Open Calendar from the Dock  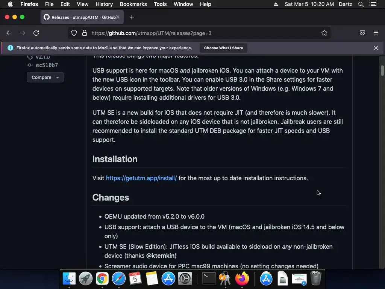coord(135,279)
